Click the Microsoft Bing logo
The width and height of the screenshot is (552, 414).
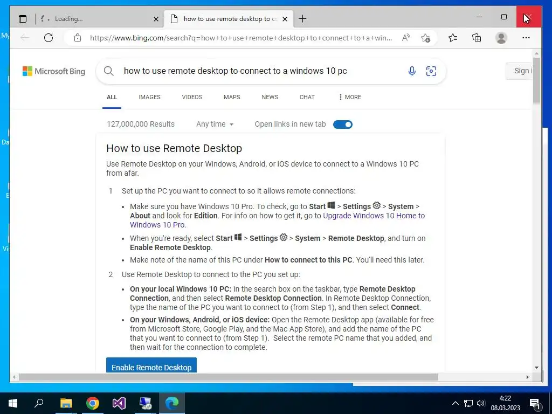[54, 71]
